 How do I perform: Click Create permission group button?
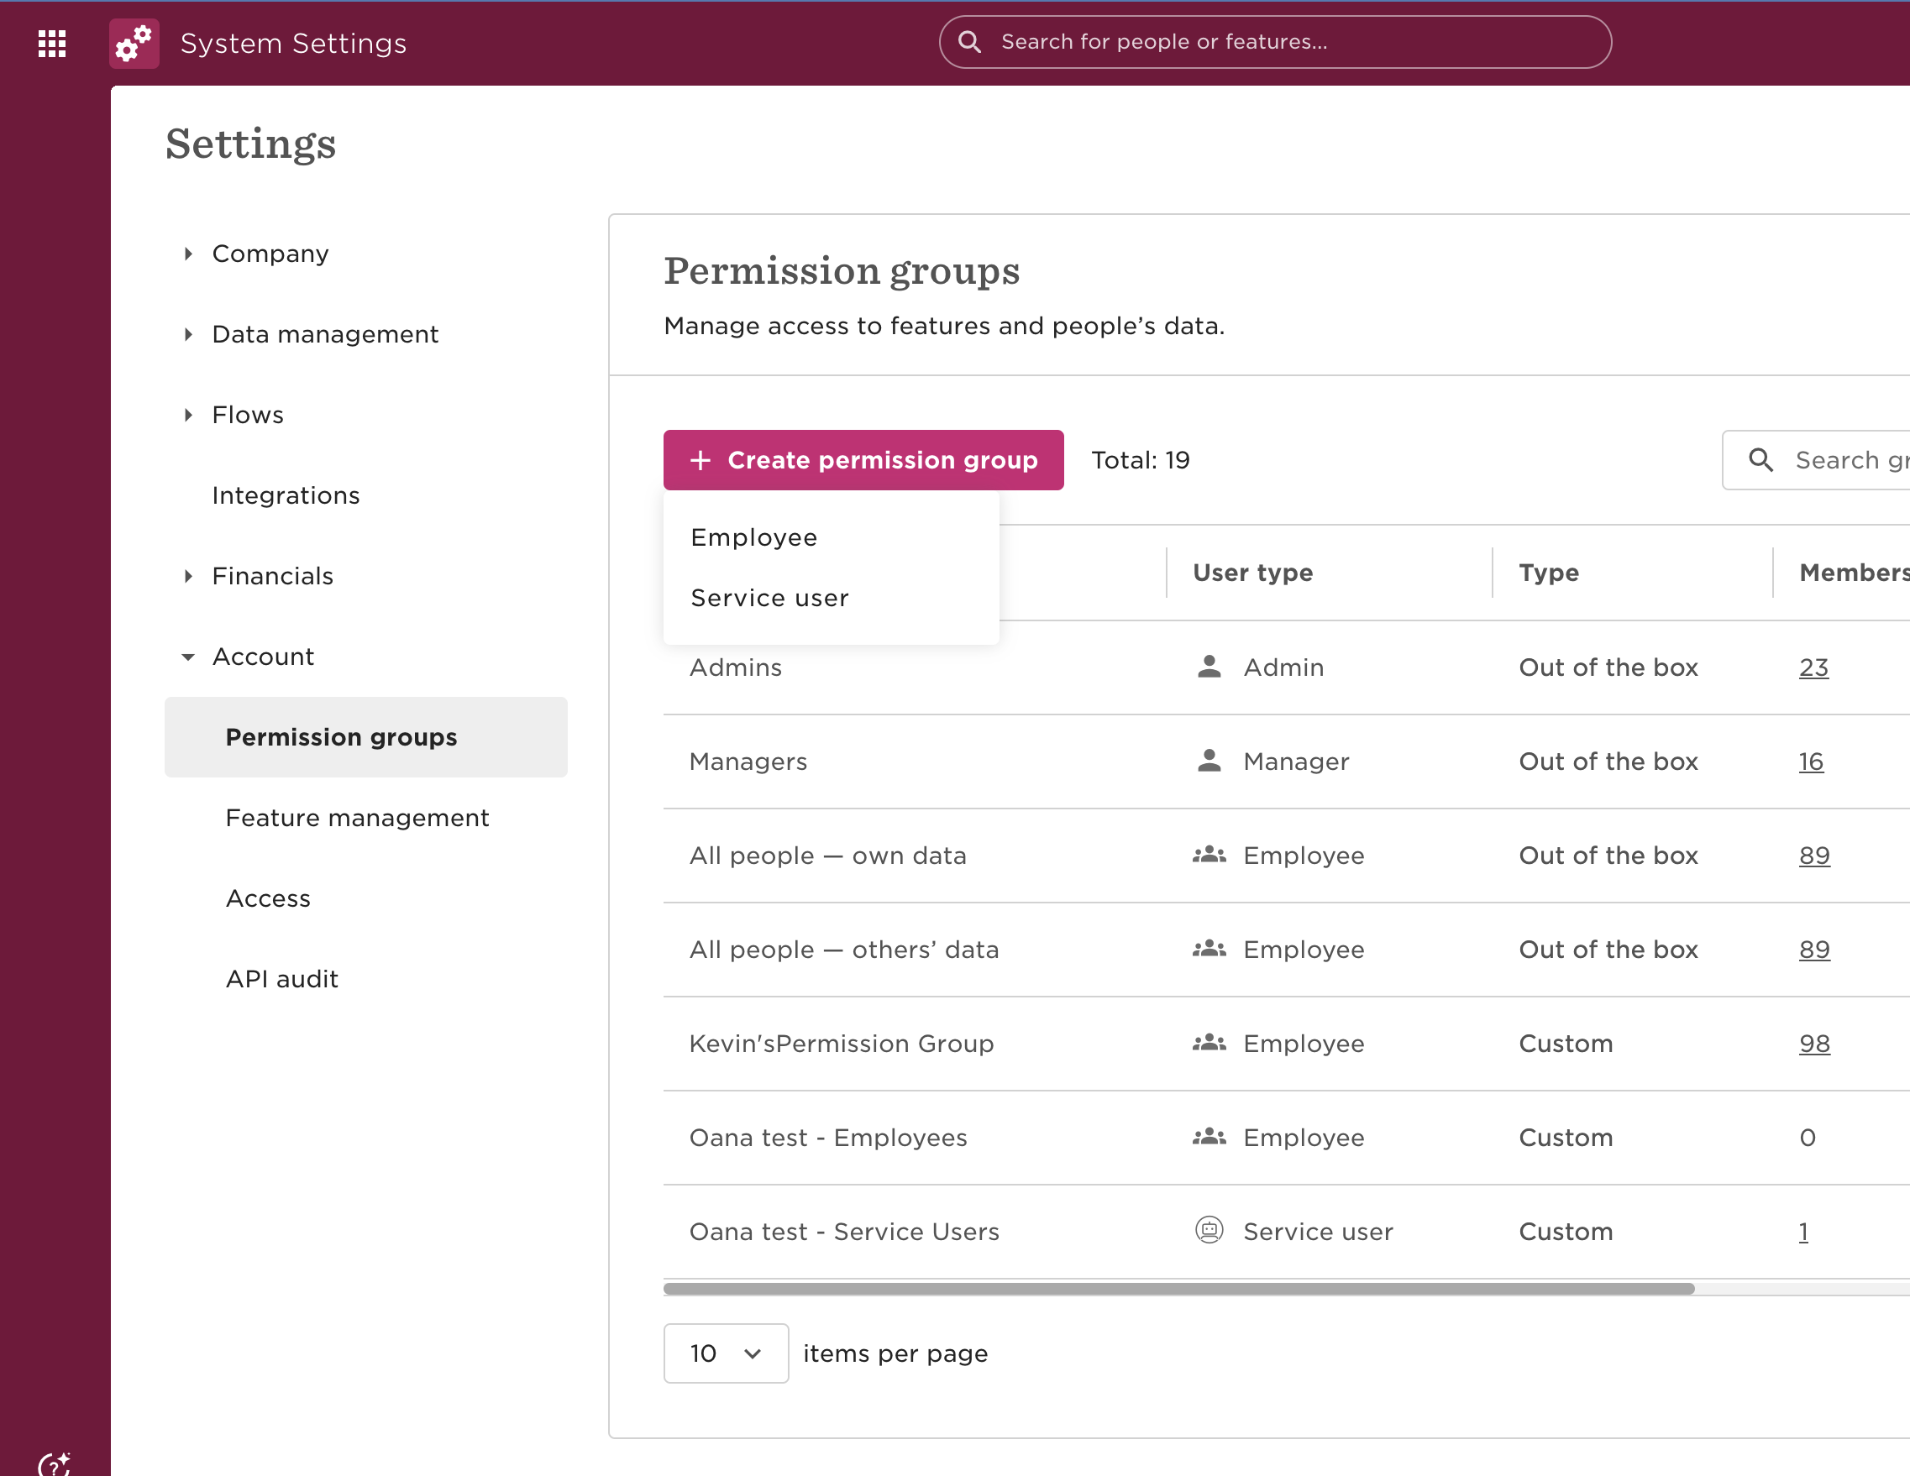(863, 460)
